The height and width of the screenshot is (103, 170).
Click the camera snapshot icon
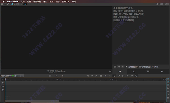click(x=101, y=76)
